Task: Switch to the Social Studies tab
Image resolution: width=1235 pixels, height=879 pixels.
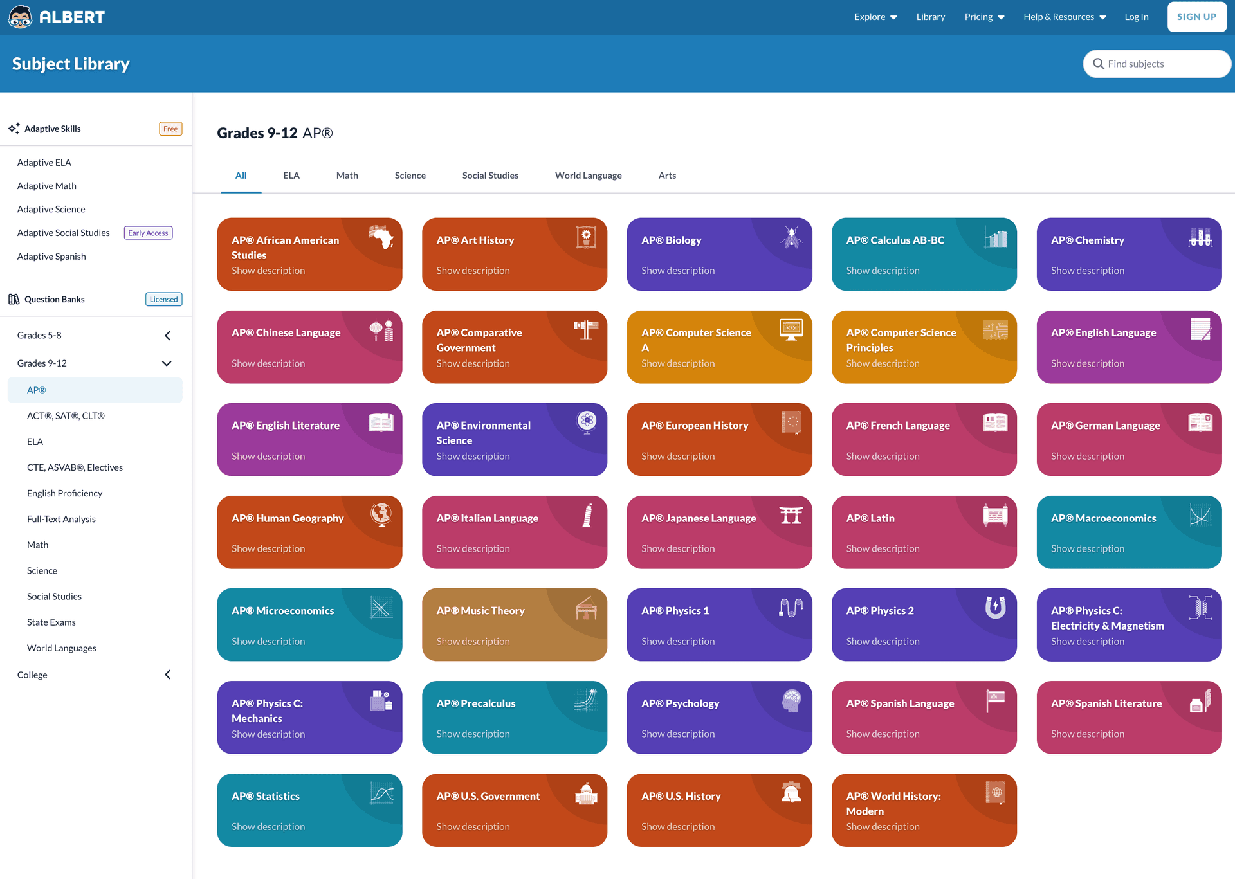Action: point(490,176)
